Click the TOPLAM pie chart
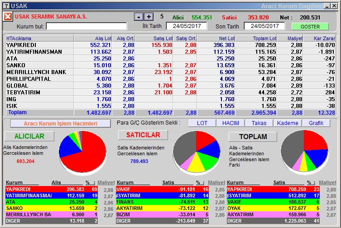341x228 pixels. click(304, 151)
